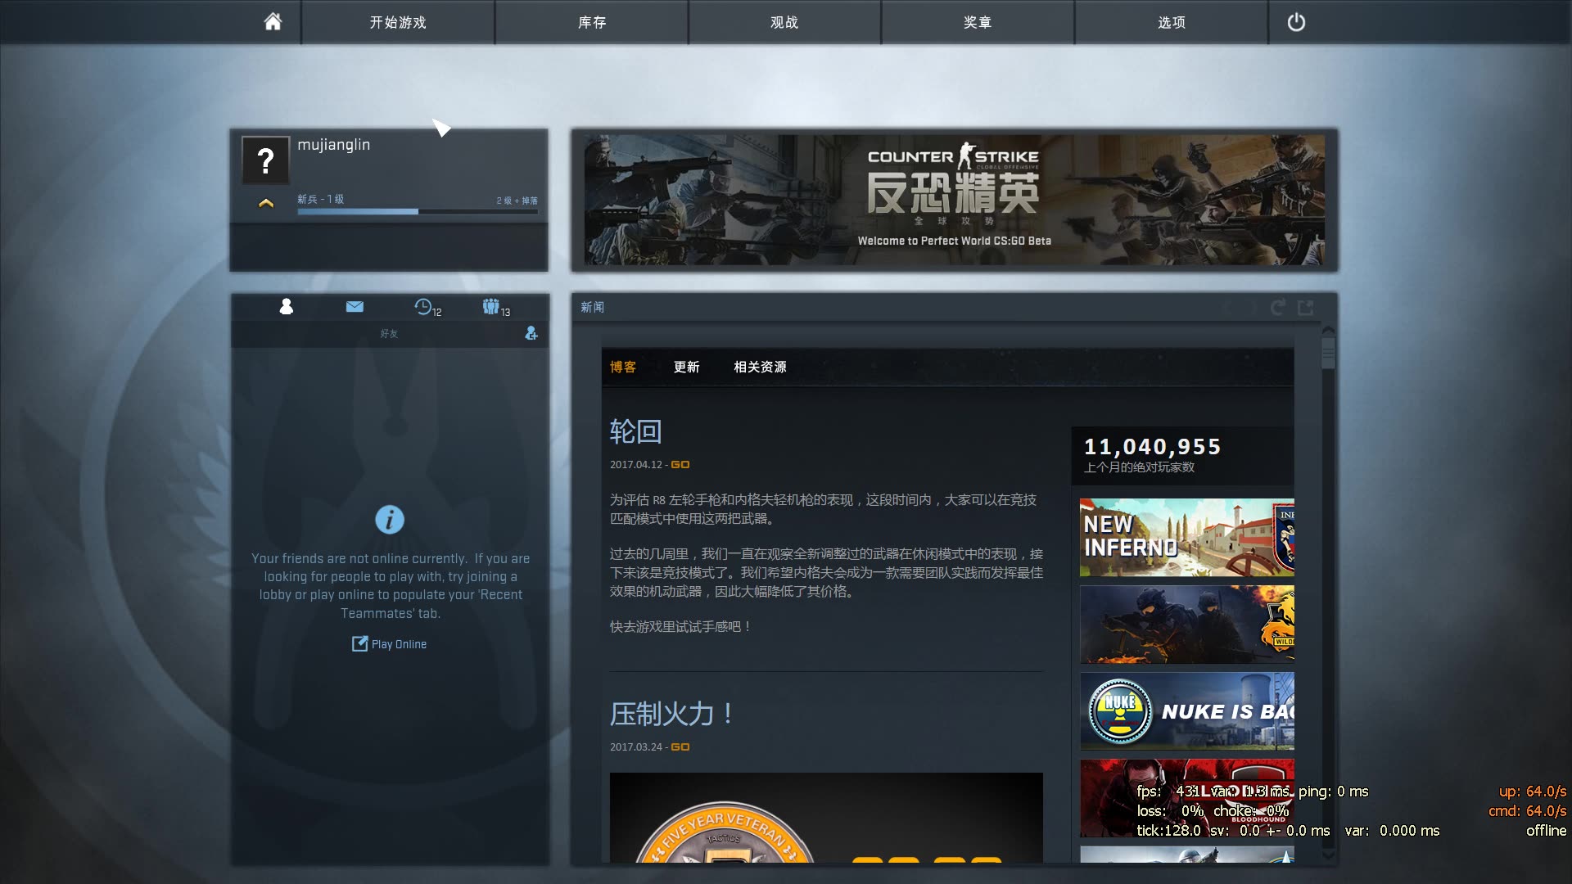
Task: Open recent teammates with the clock icon
Action: point(423,307)
